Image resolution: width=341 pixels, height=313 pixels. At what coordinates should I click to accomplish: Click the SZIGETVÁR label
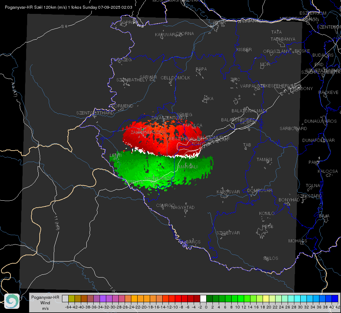(x=228, y=233)
